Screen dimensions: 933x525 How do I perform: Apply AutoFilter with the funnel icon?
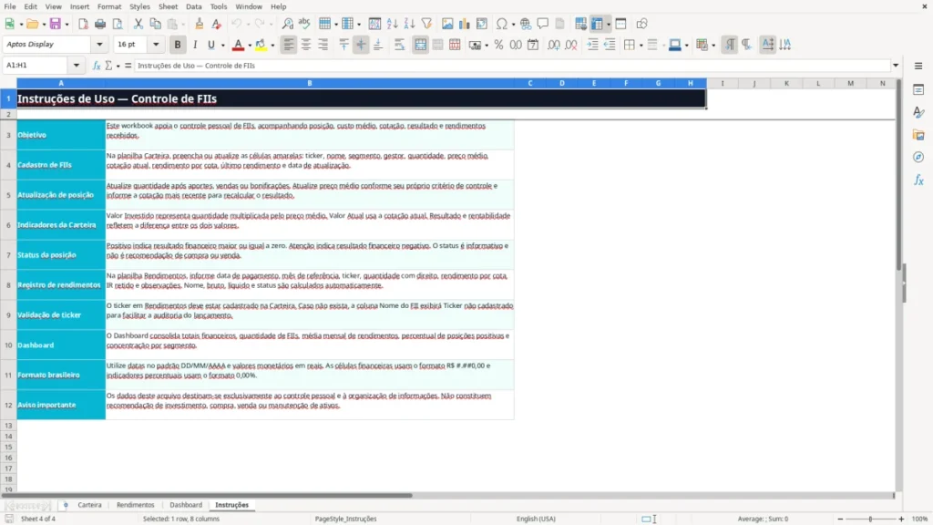426,24
